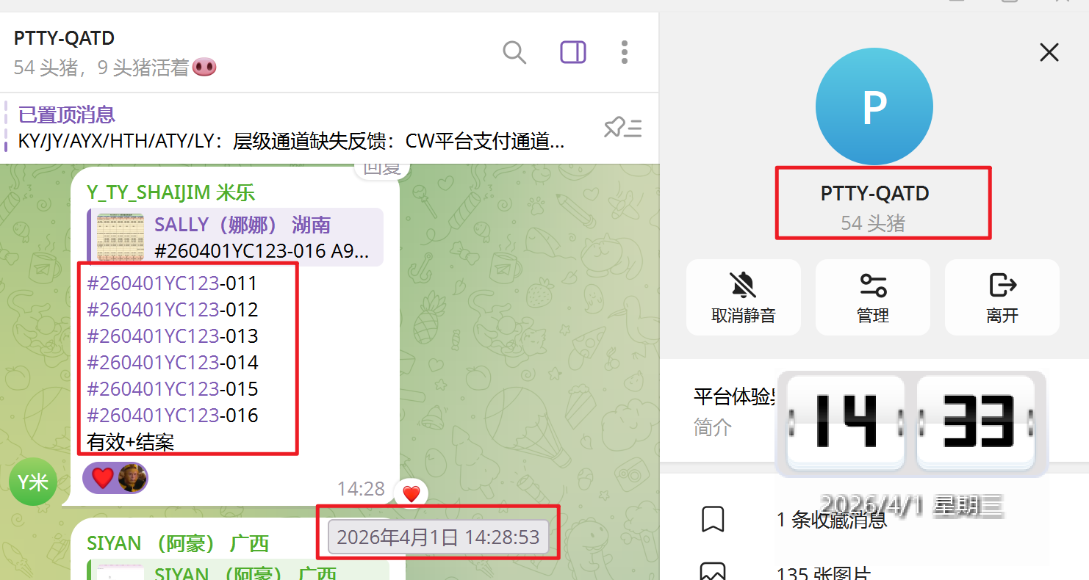The image size is (1089, 580).
Task: Click the 有效+结案 message text
Action: [x=130, y=442]
